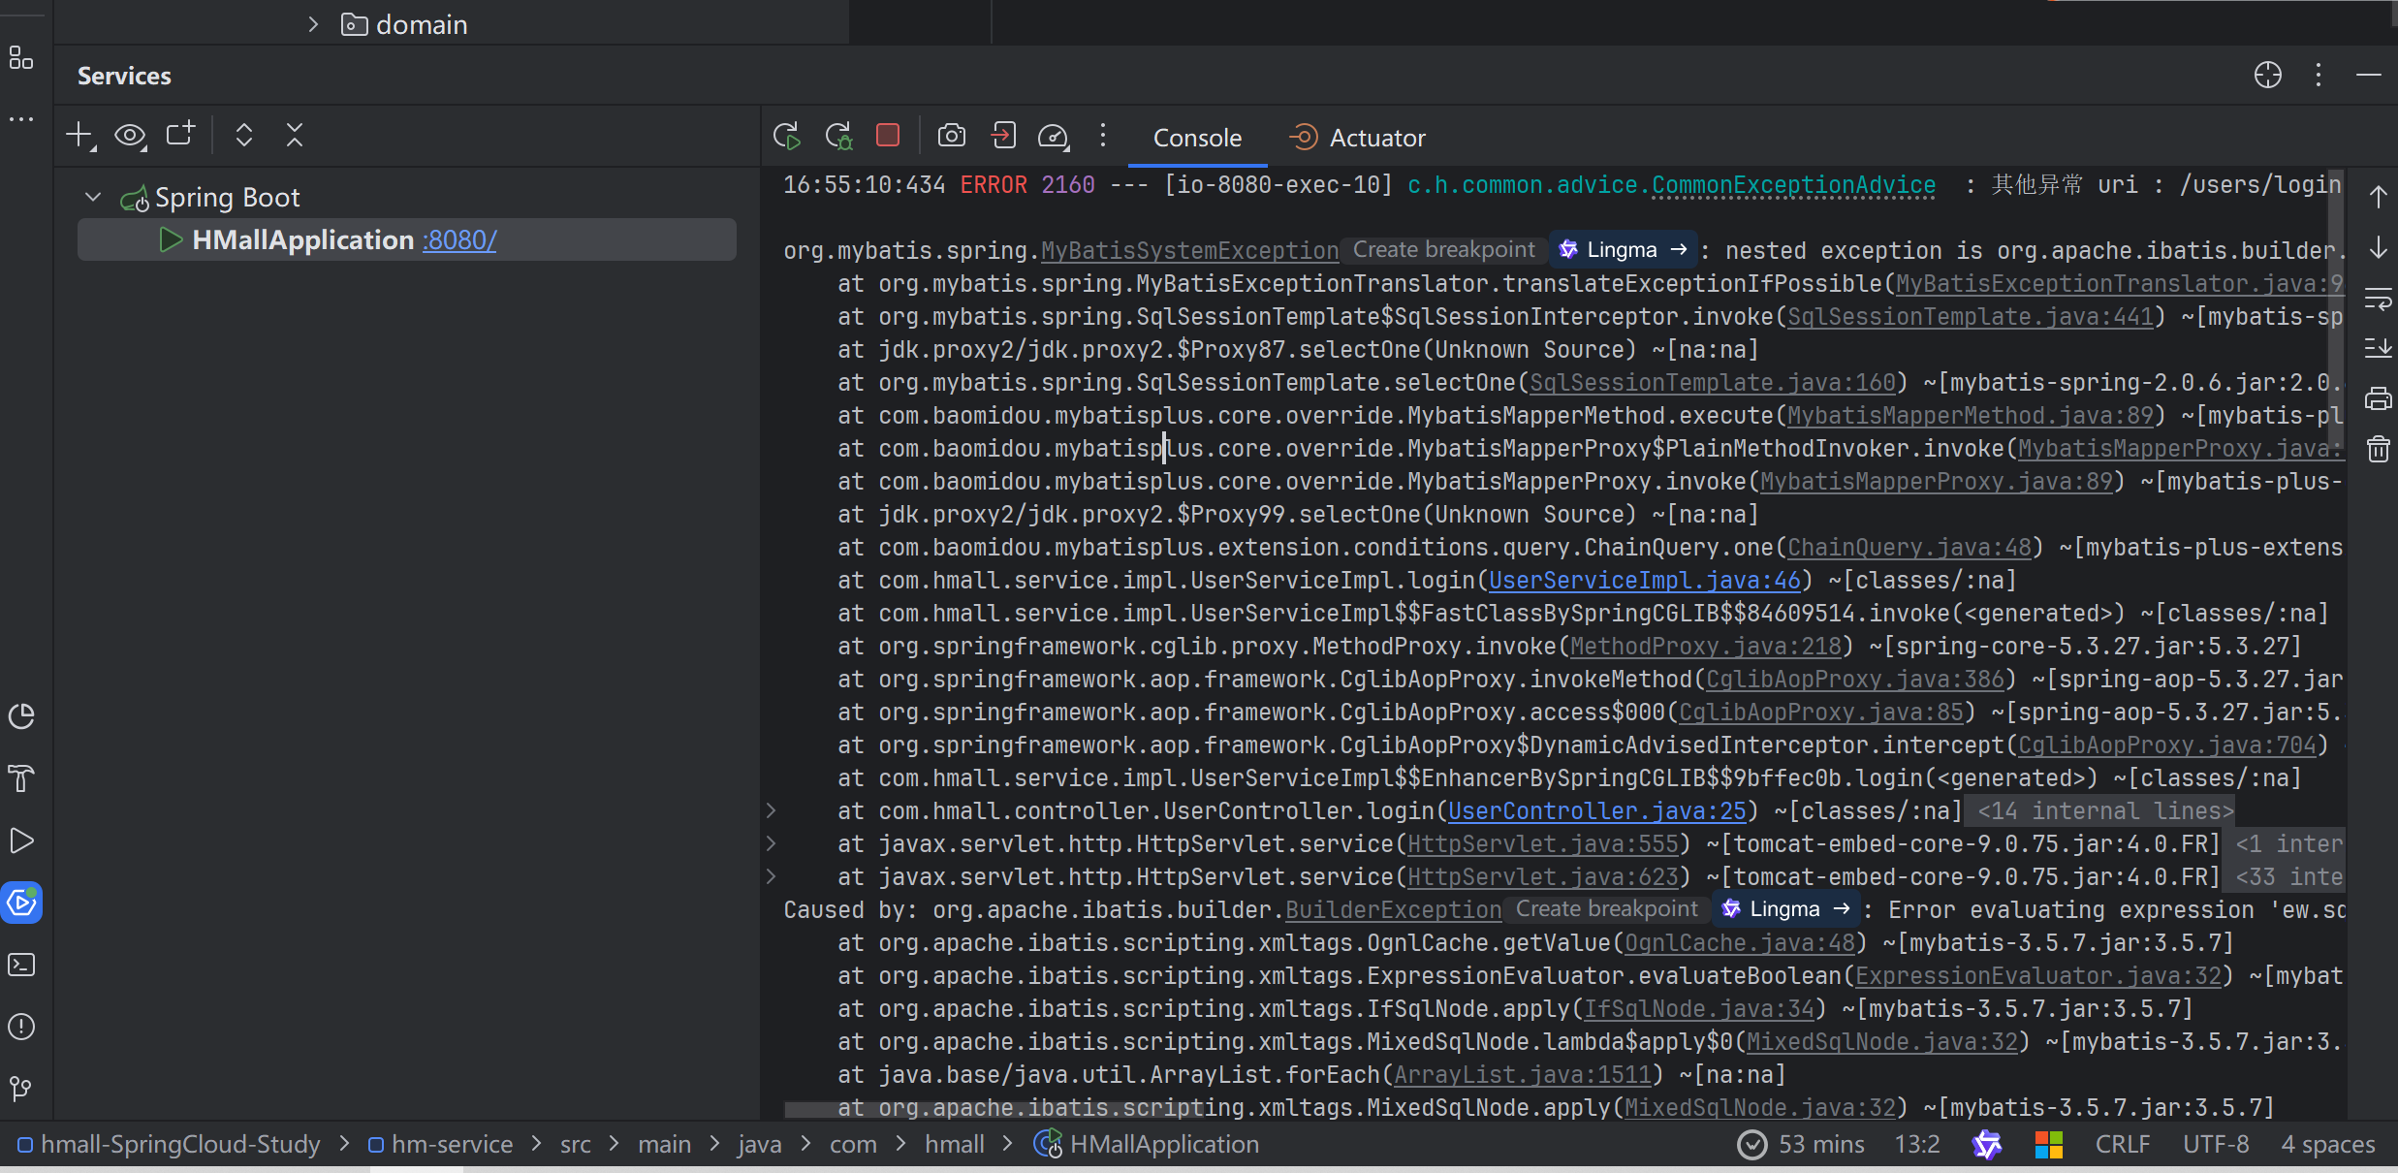The height and width of the screenshot is (1173, 2398).
Task: Open the Terminal tool window
Action: coord(21,965)
